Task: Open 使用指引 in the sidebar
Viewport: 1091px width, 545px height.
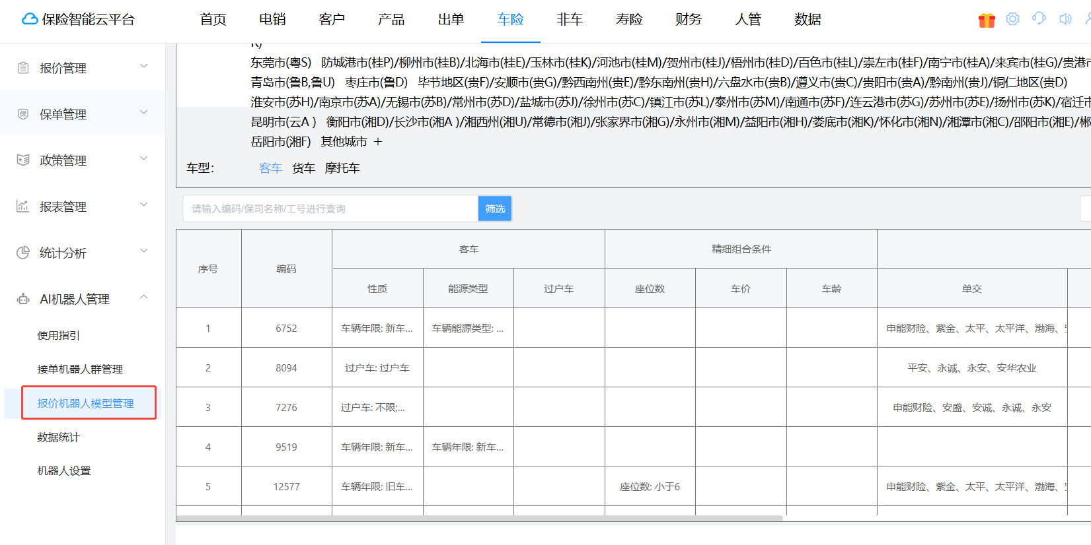Action: (58, 335)
